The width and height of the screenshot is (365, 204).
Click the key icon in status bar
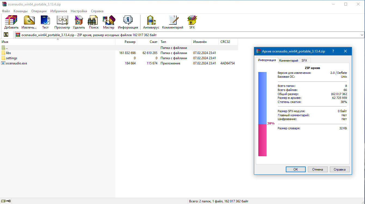pos(8,201)
